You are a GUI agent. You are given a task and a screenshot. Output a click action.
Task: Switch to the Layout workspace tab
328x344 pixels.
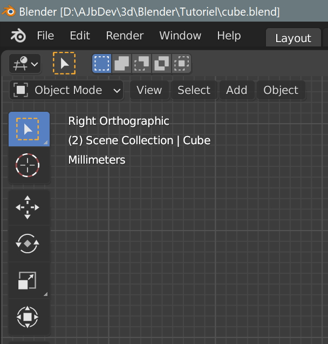click(293, 38)
